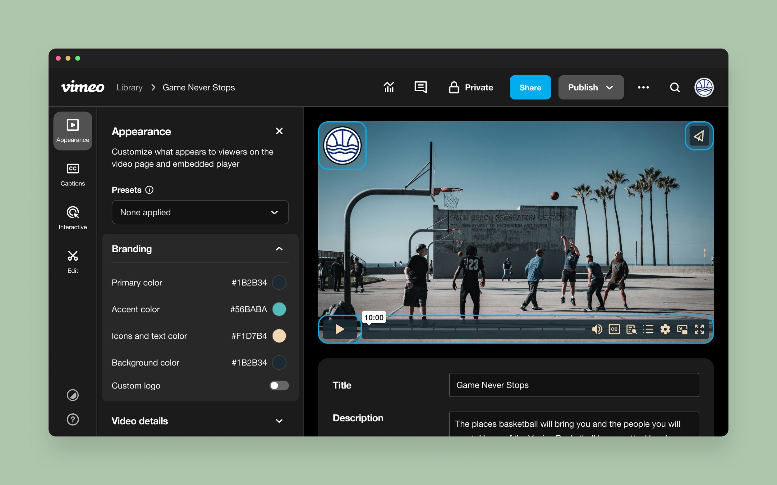Select the Interactive sidebar tab
Viewport: 777px width, 485px height.
73,218
